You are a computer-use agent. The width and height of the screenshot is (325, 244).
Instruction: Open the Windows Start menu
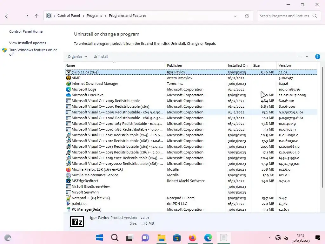tap(99, 238)
